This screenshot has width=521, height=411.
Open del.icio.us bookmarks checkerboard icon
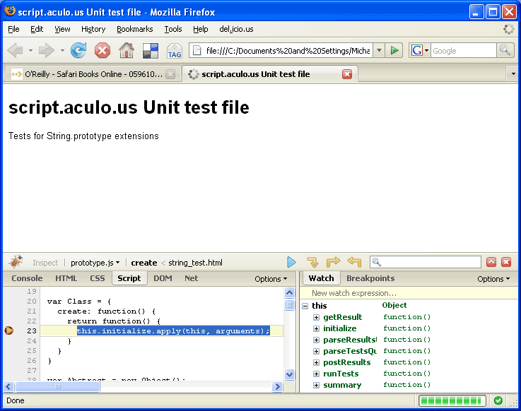151,51
